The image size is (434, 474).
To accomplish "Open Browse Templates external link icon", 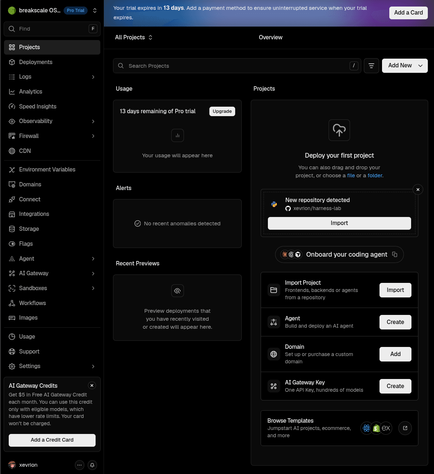I will (405, 428).
